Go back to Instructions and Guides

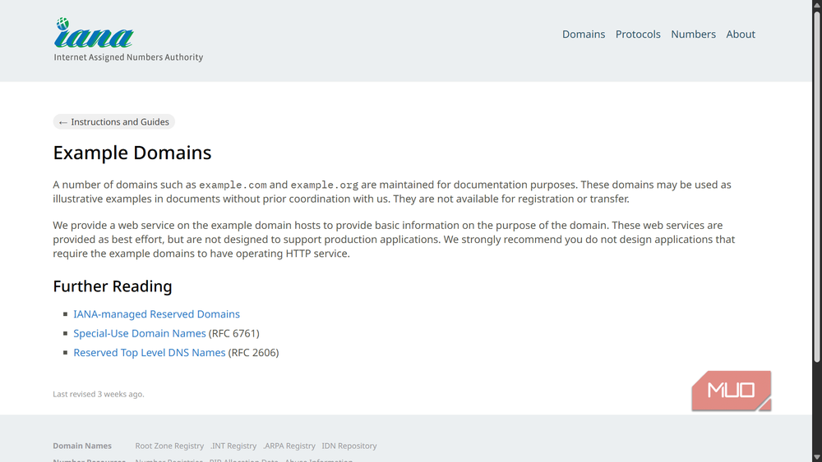(x=113, y=122)
